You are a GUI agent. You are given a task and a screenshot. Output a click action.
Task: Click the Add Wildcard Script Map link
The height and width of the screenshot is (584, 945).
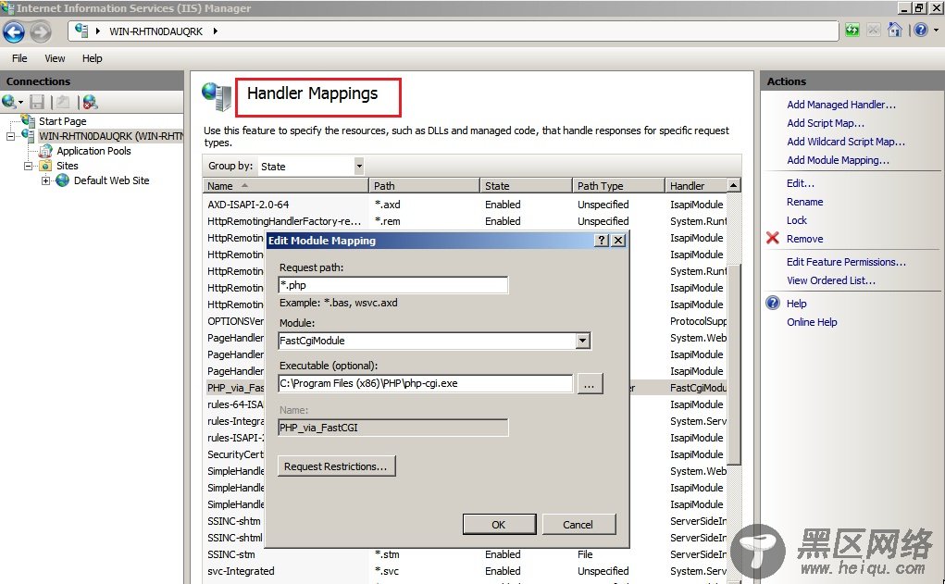click(846, 142)
